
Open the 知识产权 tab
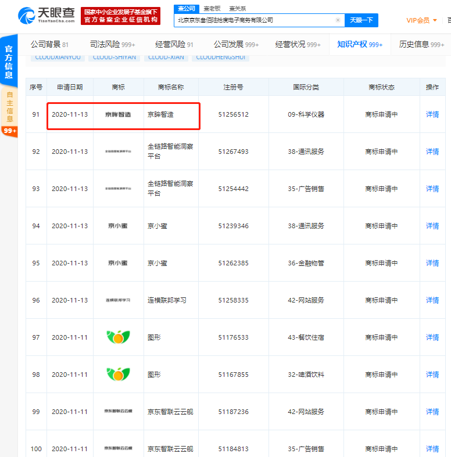point(360,44)
